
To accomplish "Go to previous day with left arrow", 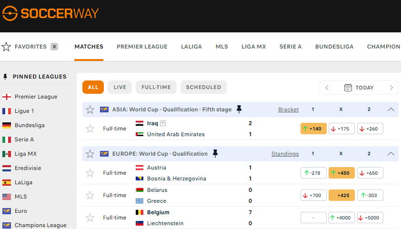I will (327, 88).
